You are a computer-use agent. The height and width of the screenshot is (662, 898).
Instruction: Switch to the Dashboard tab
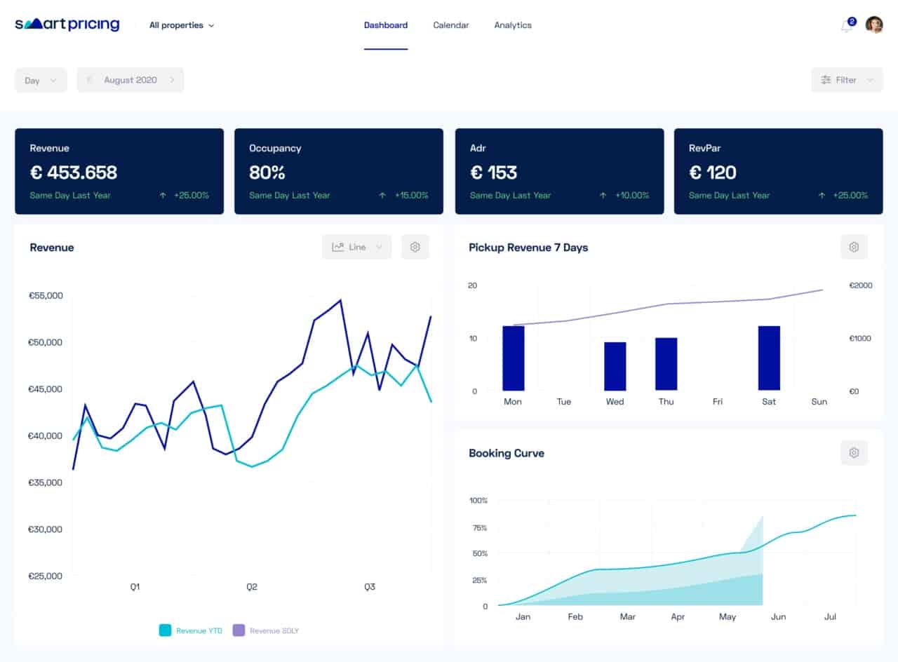point(385,25)
